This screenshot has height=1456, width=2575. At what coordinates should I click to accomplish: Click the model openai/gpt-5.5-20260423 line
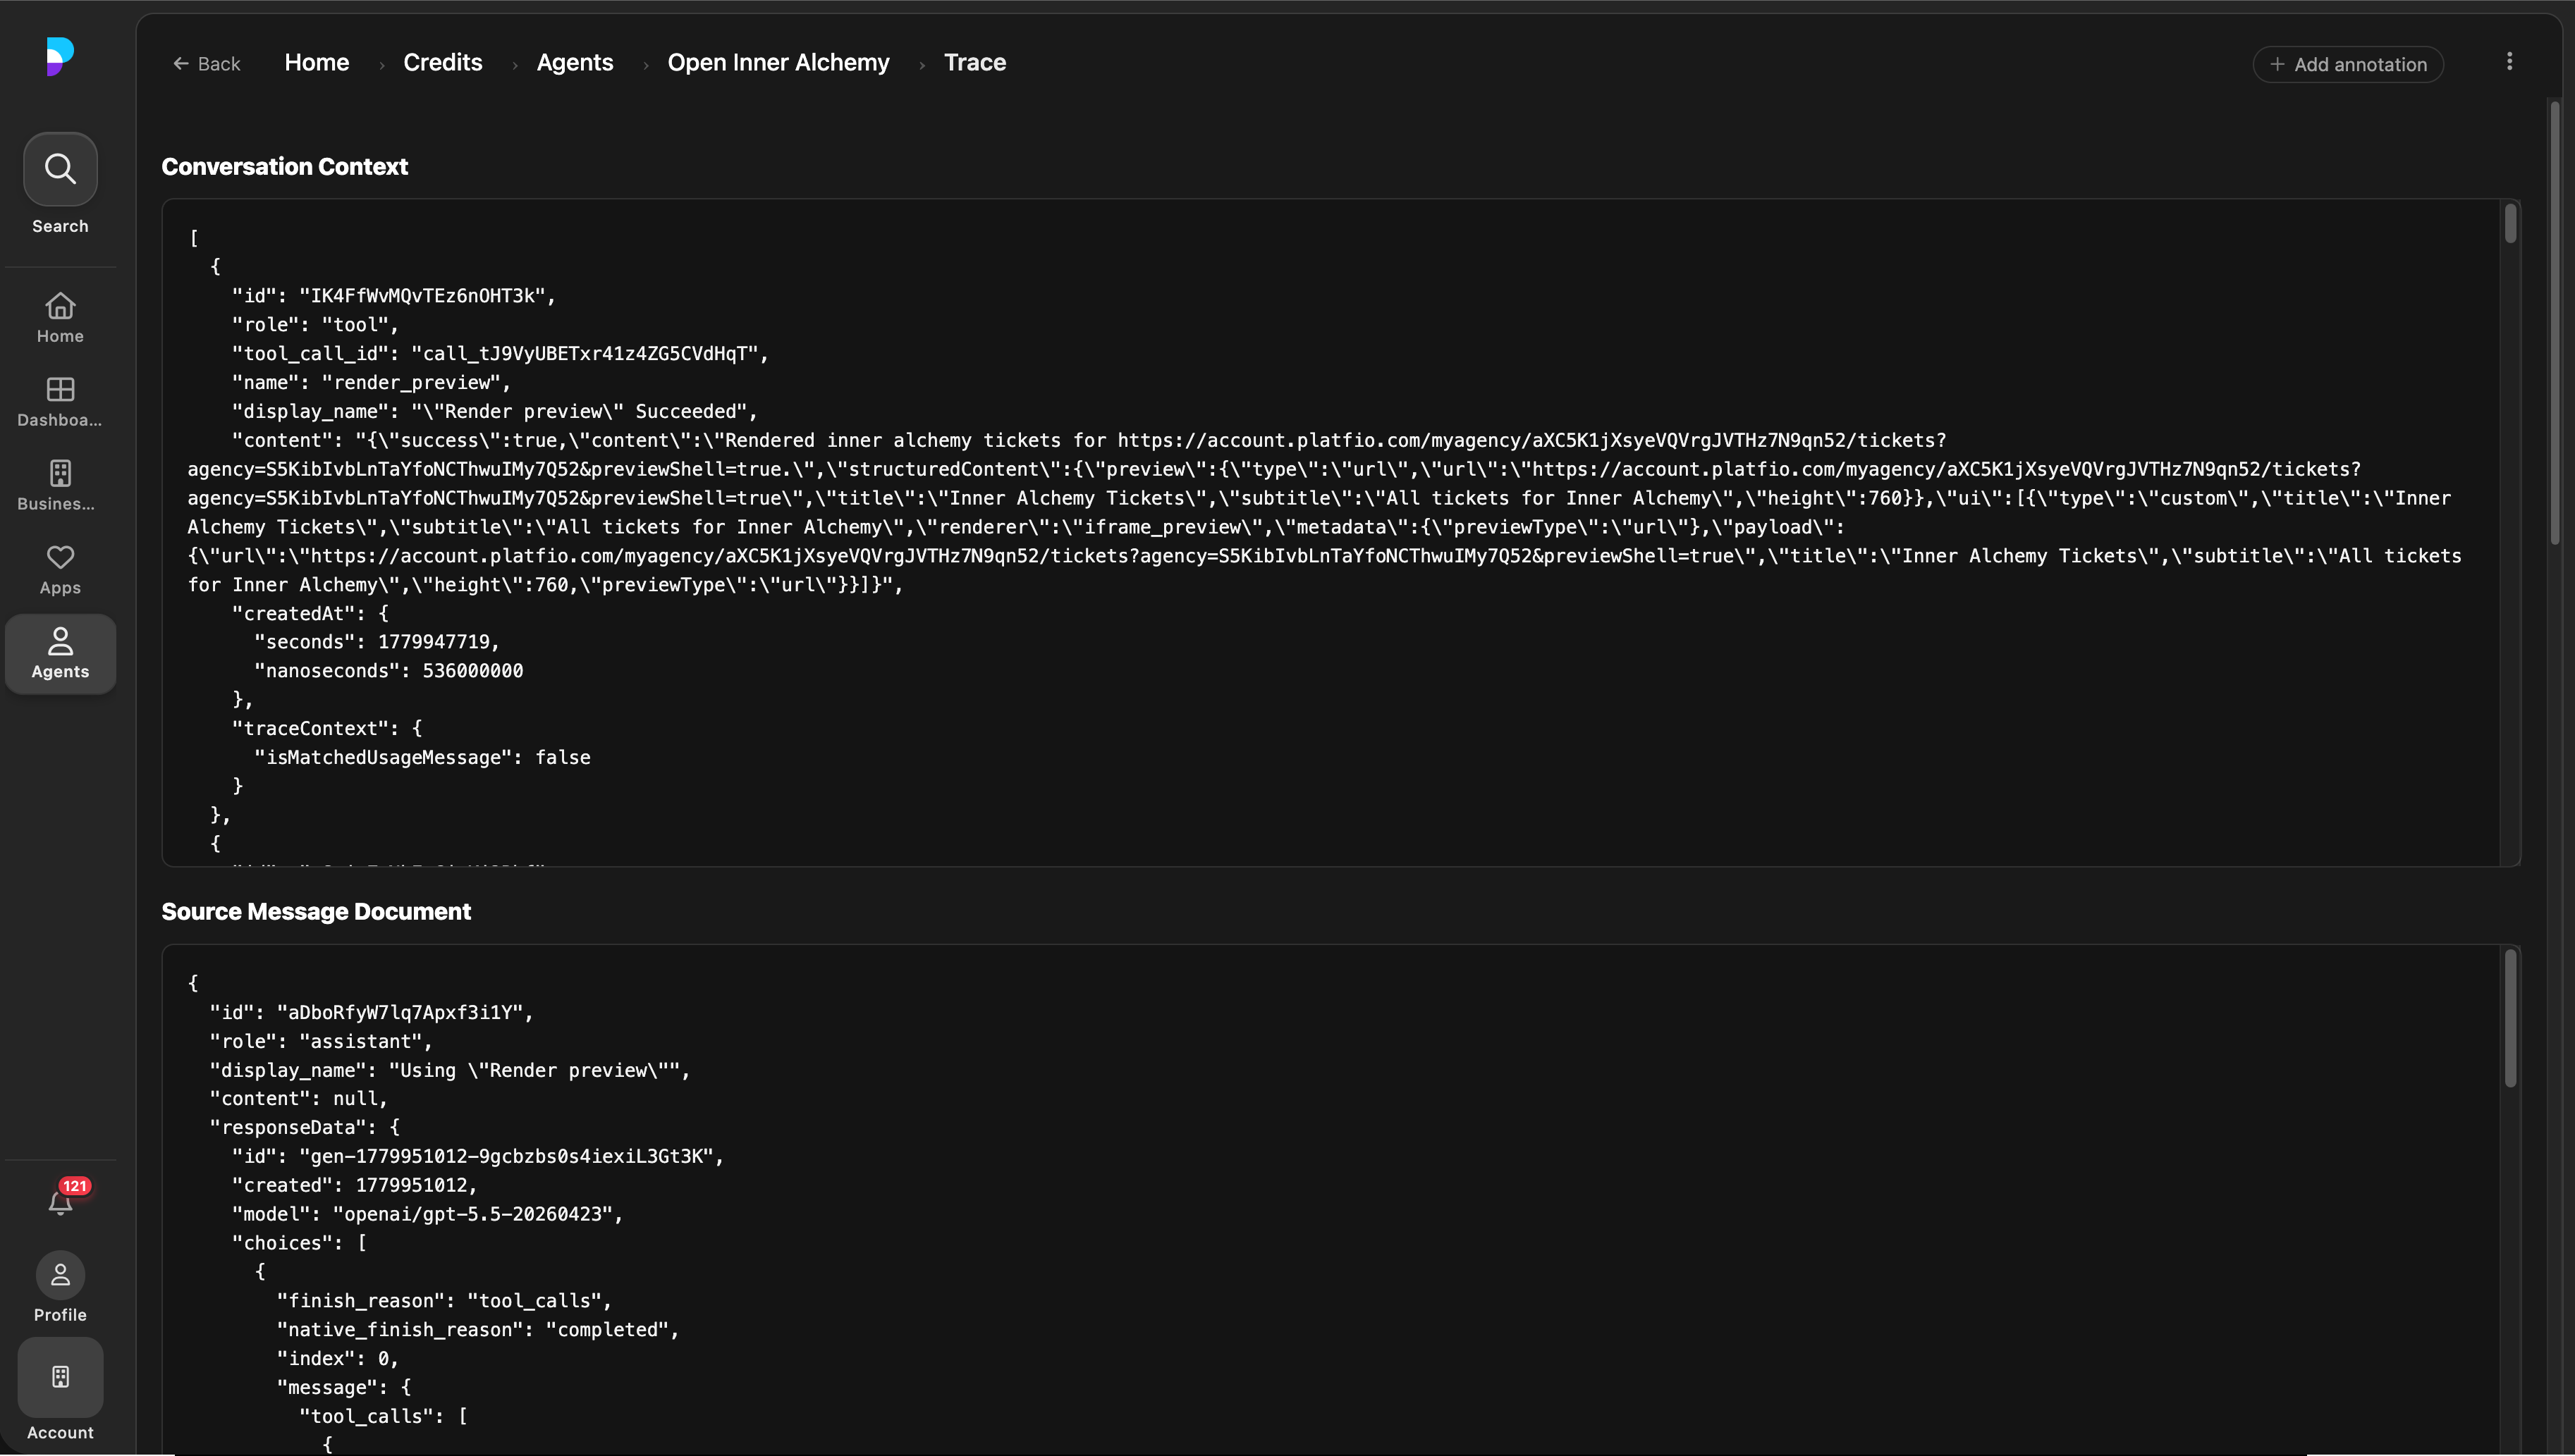point(427,1215)
